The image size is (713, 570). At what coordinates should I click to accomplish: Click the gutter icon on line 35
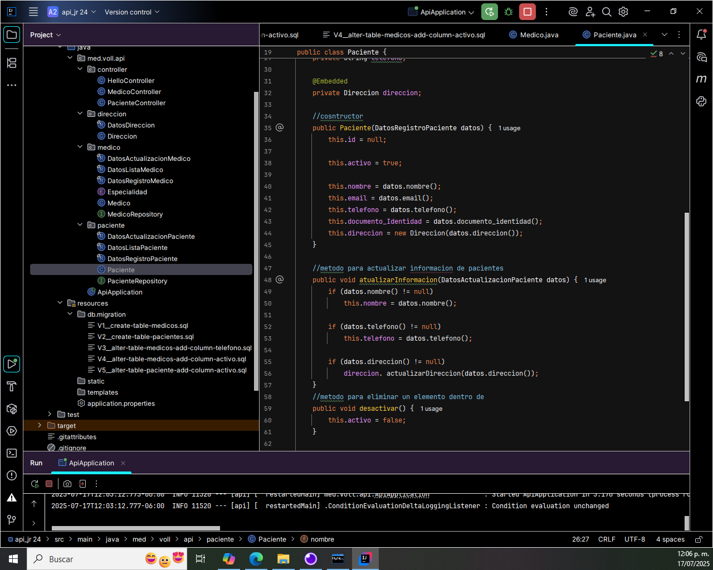coord(280,127)
